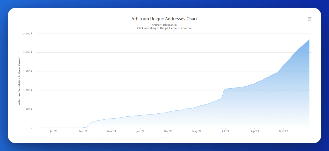Click the Sep '22 x-axis label

(x=255, y=131)
